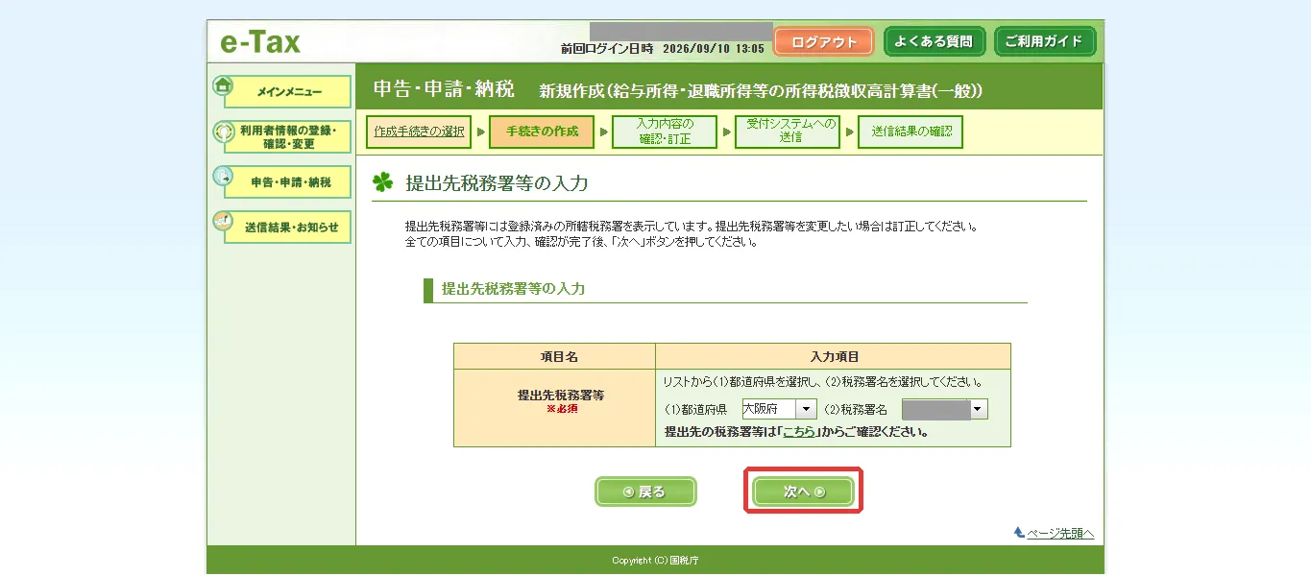Select 申告・申請・納税 in the sidebar
This screenshot has height=576, width=1311.
click(x=288, y=182)
